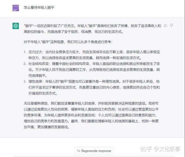The image size is (185, 157).
Task: Click the list number 1. marker
Action: pos(25,52)
